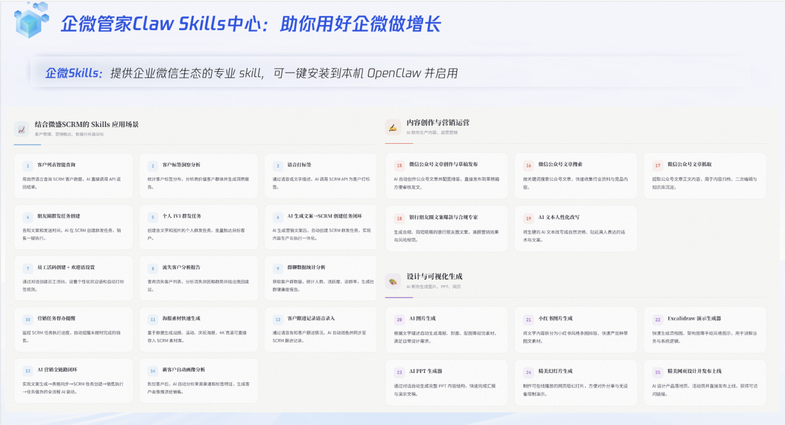Click the AI 文本人性化改写 title
The image size is (785, 425).
point(558,217)
